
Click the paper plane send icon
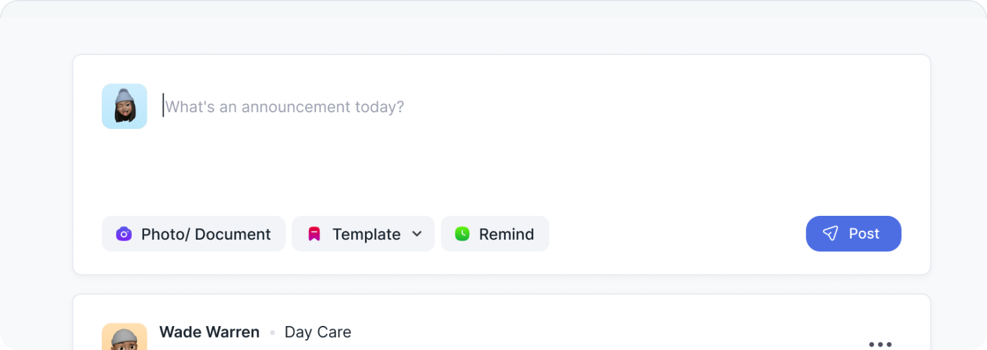click(x=830, y=233)
